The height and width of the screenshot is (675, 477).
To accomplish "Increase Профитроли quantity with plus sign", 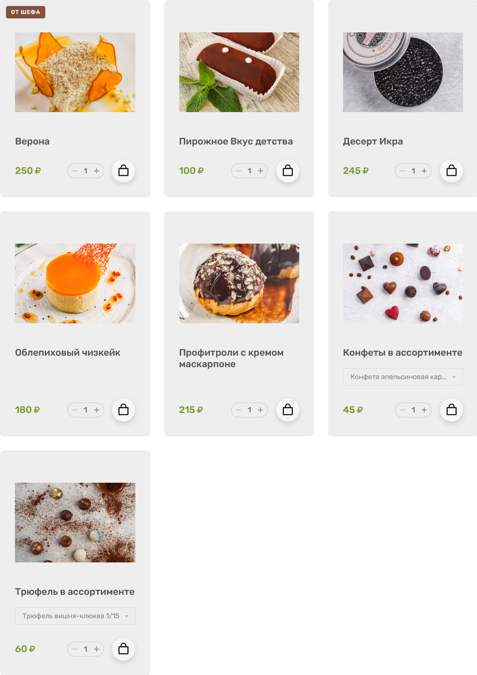I will tap(260, 410).
